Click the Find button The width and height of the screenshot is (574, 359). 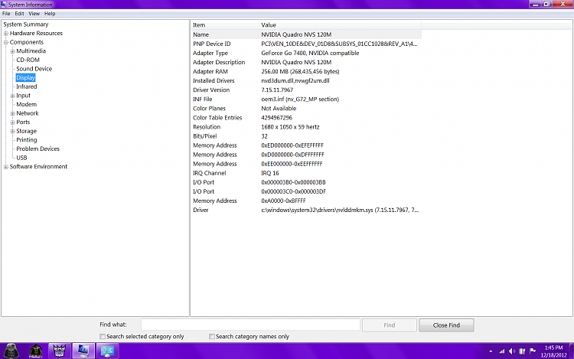click(389, 325)
